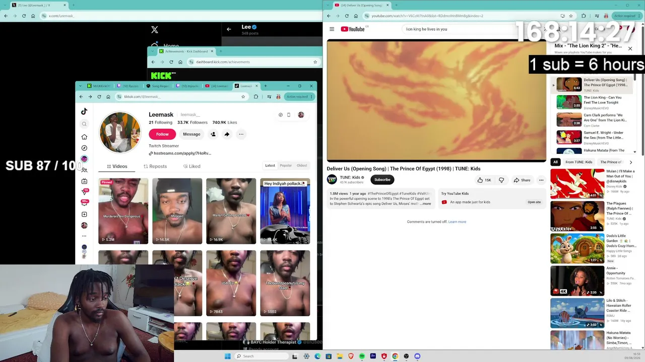
Task: Switch to TikTok Videos tab
Action: (117, 166)
